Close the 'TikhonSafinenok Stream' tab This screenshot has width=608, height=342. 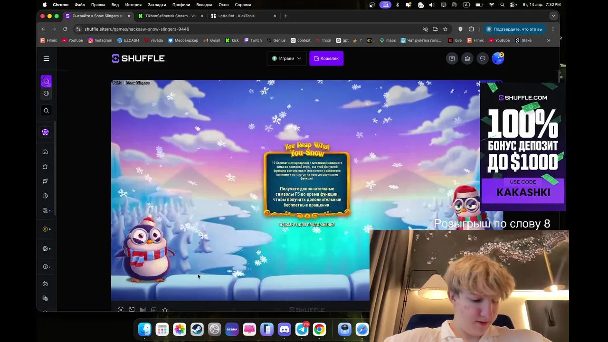click(x=202, y=16)
